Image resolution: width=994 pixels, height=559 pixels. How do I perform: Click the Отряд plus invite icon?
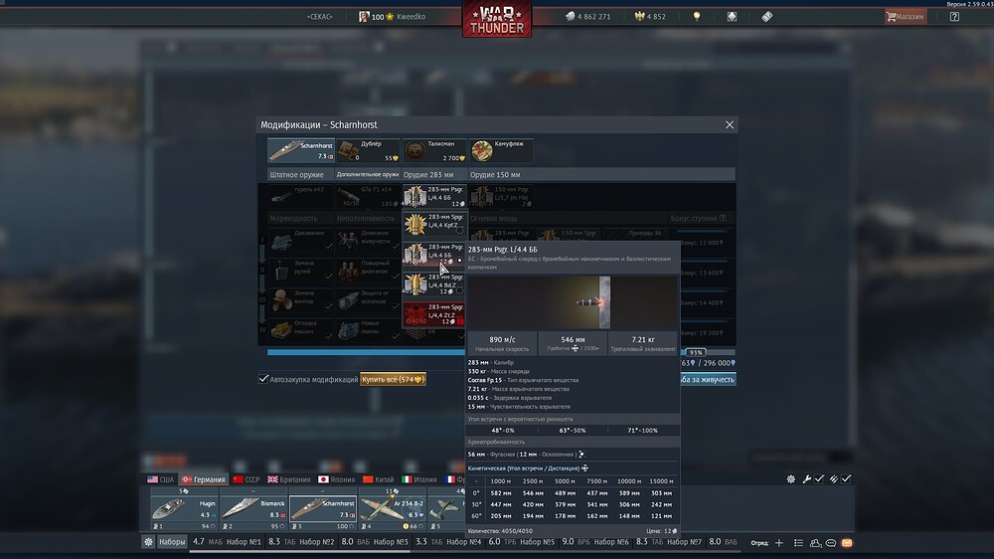tap(779, 542)
